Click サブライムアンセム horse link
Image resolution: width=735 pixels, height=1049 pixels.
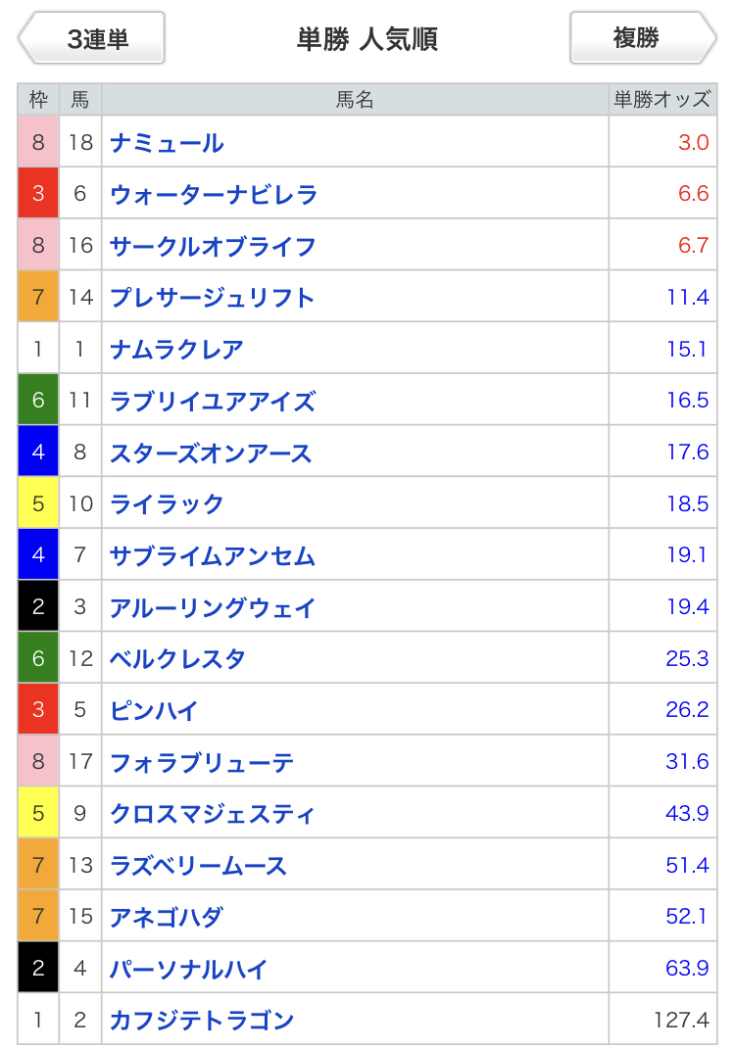point(213,556)
